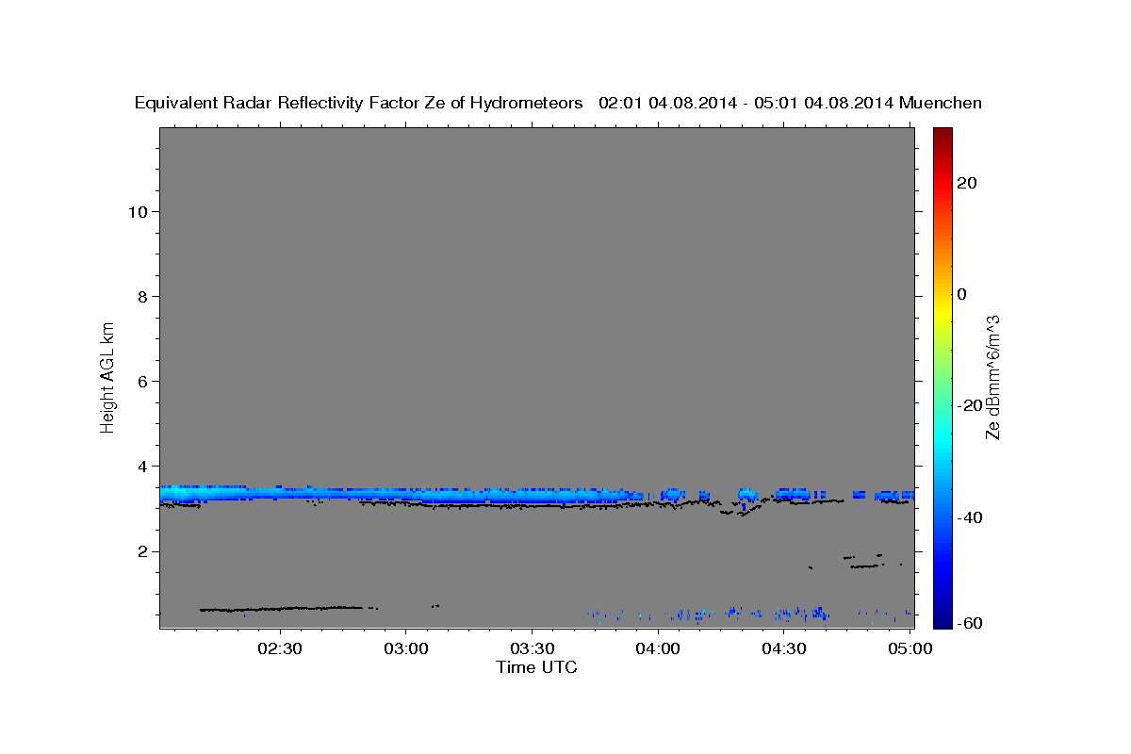This screenshot has width=1131, height=754.
Task: Click the height tick label '6'
Action: click(x=143, y=381)
